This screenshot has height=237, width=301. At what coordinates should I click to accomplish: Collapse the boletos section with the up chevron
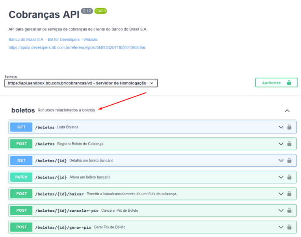(287, 111)
